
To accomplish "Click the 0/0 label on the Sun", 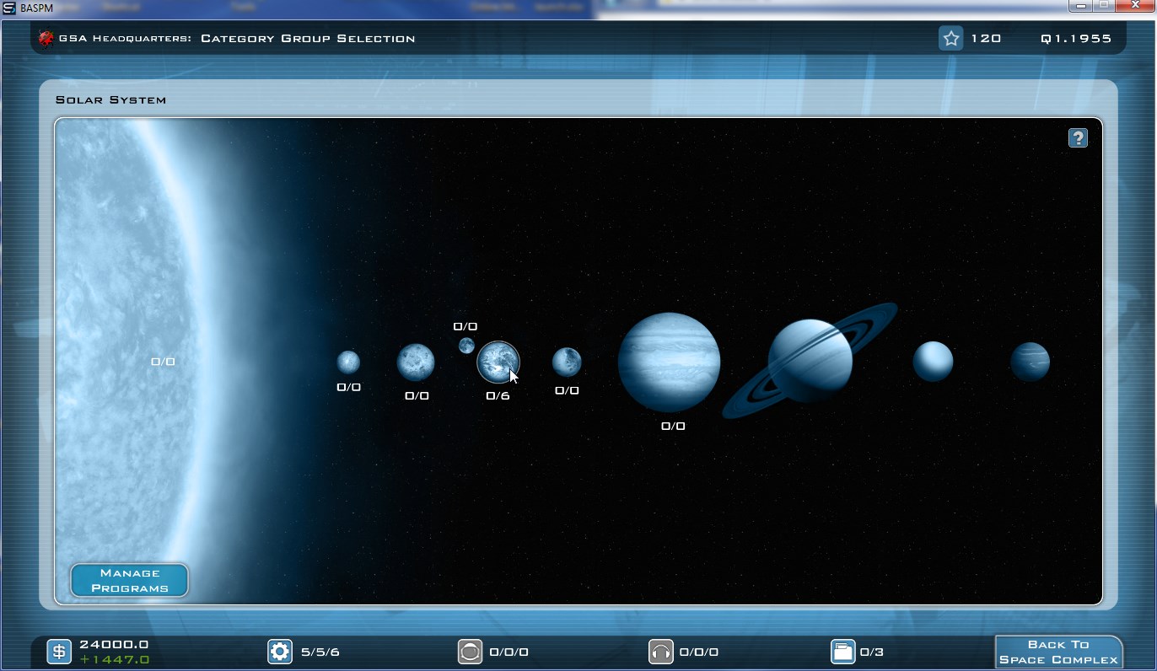I will point(163,362).
